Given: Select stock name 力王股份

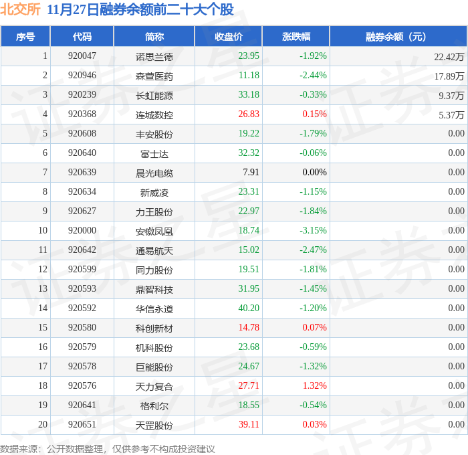Looking at the screenshot, I should click(x=154, y=212).
